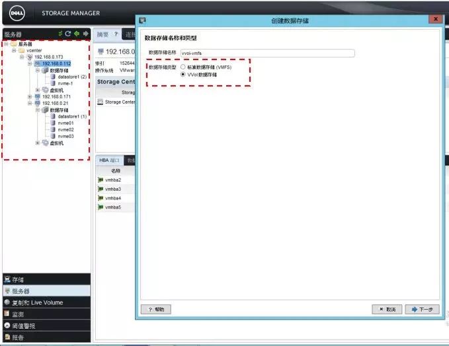Click the Storage Center row icon
The width and height of the screenshot is (449, 346).
click(x=101, y=102)
